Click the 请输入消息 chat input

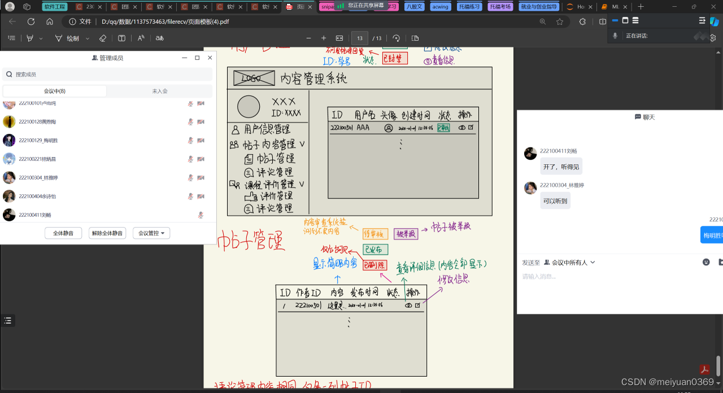click(620, 291)
